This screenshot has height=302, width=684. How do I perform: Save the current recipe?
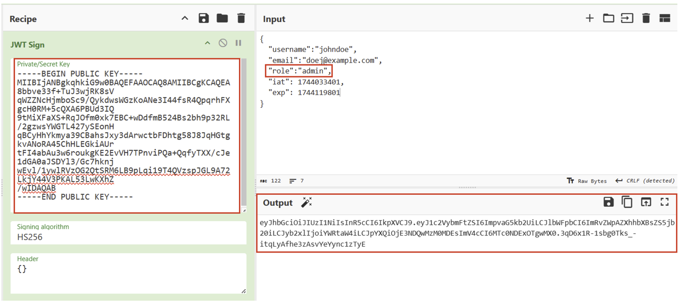click(x=204, y=19)
